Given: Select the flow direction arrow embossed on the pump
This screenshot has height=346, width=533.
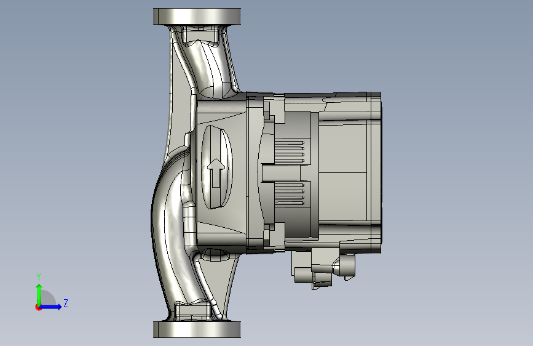Looking at the screenshot, I should coord(216,173).
